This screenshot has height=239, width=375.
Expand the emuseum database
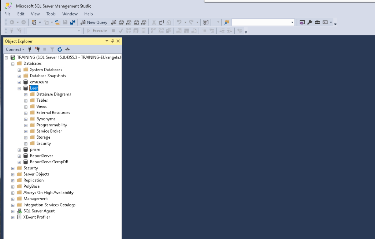click(19, 82)
